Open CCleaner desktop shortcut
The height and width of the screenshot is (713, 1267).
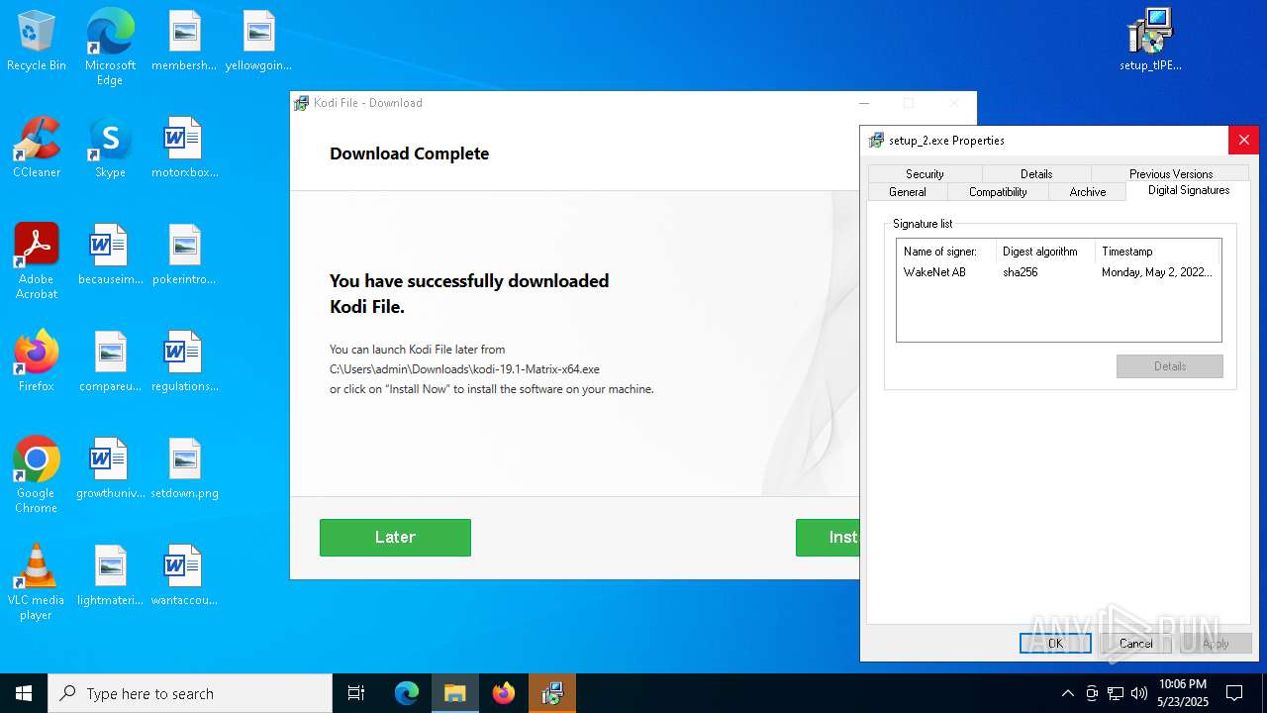[37, 149]
